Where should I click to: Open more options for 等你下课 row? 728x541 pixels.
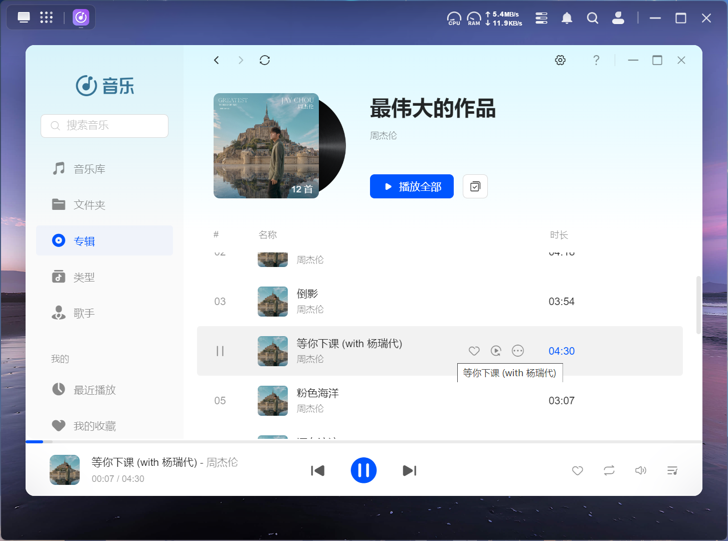(x=518, y=351)
